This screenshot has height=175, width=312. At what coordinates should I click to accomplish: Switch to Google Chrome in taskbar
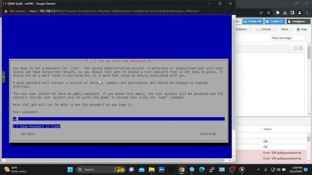[181, 170]
